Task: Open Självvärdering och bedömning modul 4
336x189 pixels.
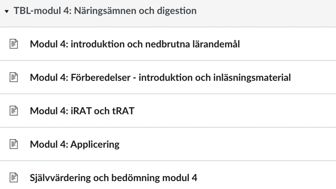Action: tap(113, 178)
